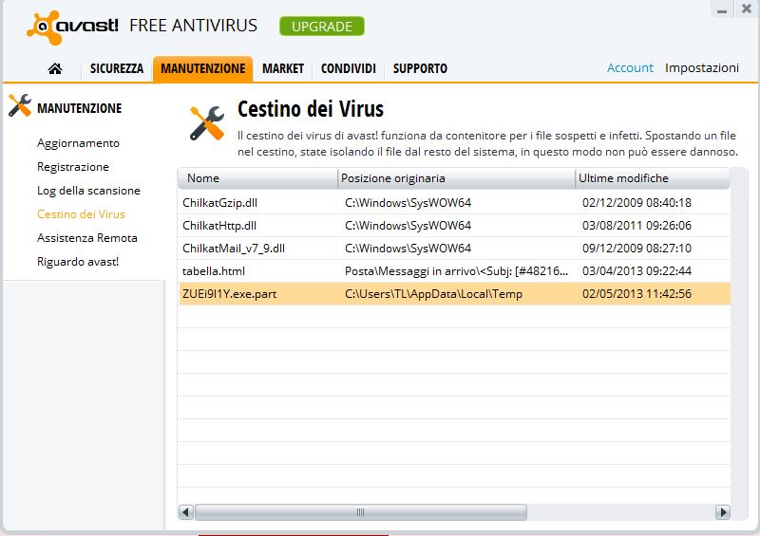The image size is (760, 536).
Task: Select the ChilkatHttp.dll file row
Action: tap(455, 225)
